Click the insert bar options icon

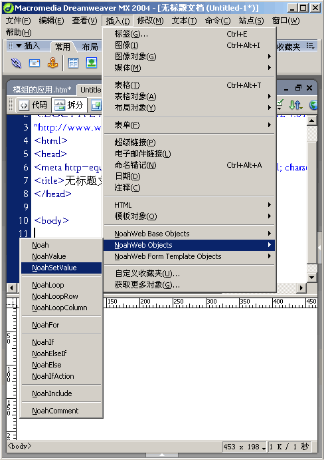click(310, 46)
